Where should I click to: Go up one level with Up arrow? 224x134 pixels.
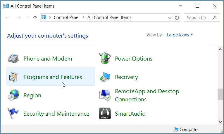pos(35,18)
